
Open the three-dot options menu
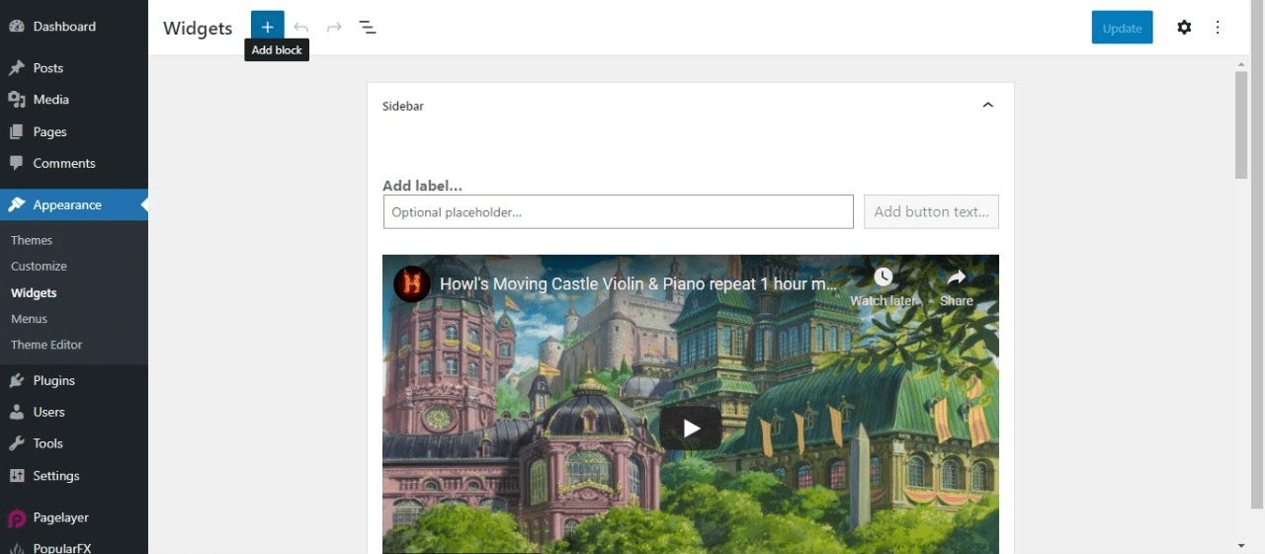pyautogui.click(x=1218, y=28)
